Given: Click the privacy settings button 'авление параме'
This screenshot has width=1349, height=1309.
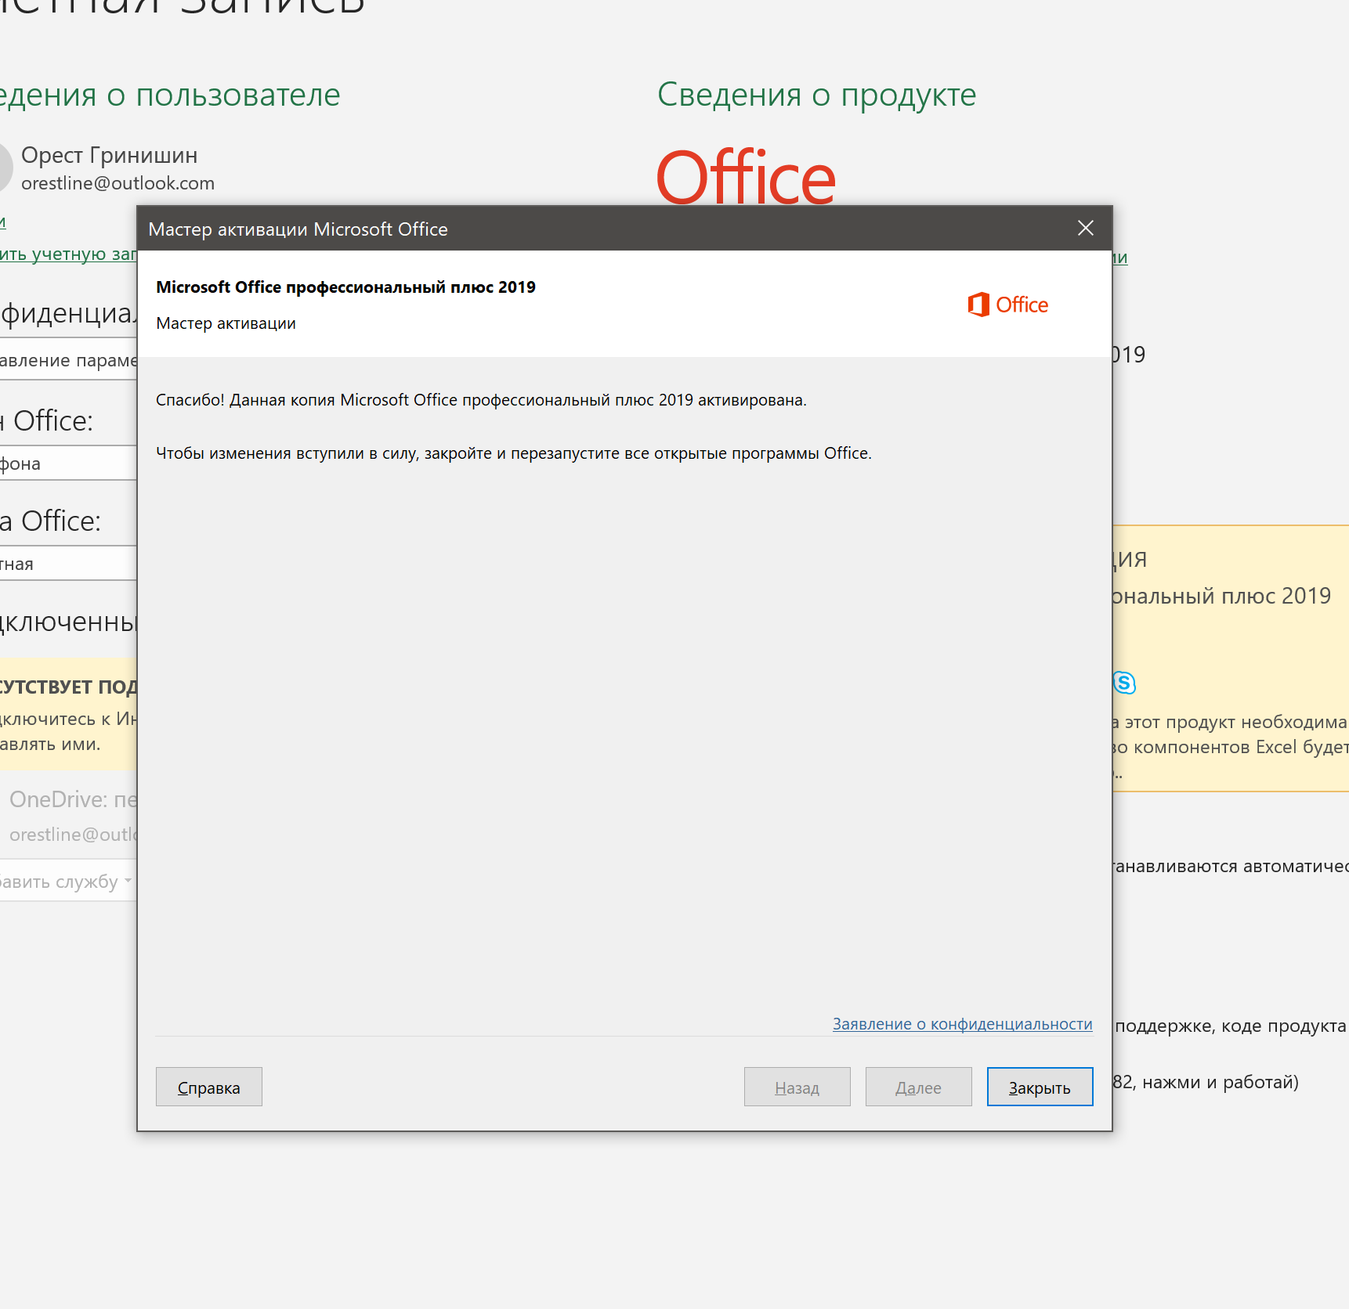Looking at the screenshot, I should [67, 360].
